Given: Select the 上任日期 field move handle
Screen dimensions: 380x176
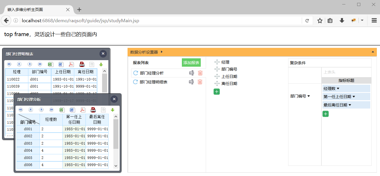Looking at the screenshot, I should 217,76.
